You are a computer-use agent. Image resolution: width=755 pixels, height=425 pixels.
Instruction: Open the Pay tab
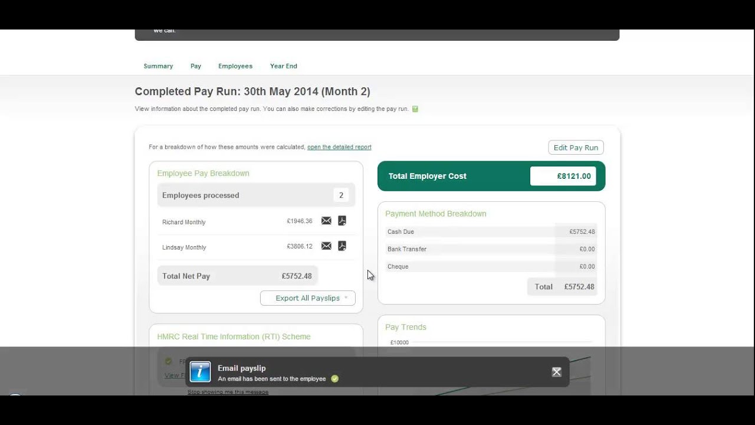pyautogui.click(x=196, y=66)
